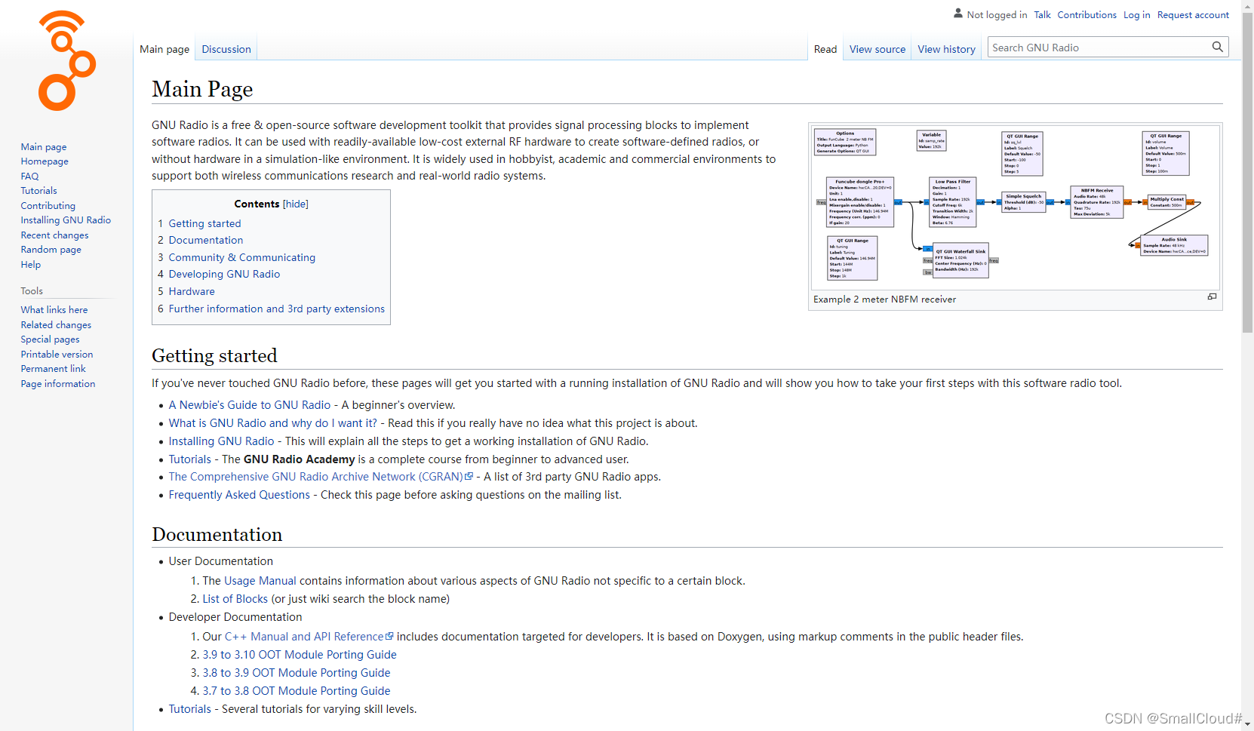Click the vertical scrollbar thumb
This screenshot has height=731, width=1254.
tap(1247, 172)
